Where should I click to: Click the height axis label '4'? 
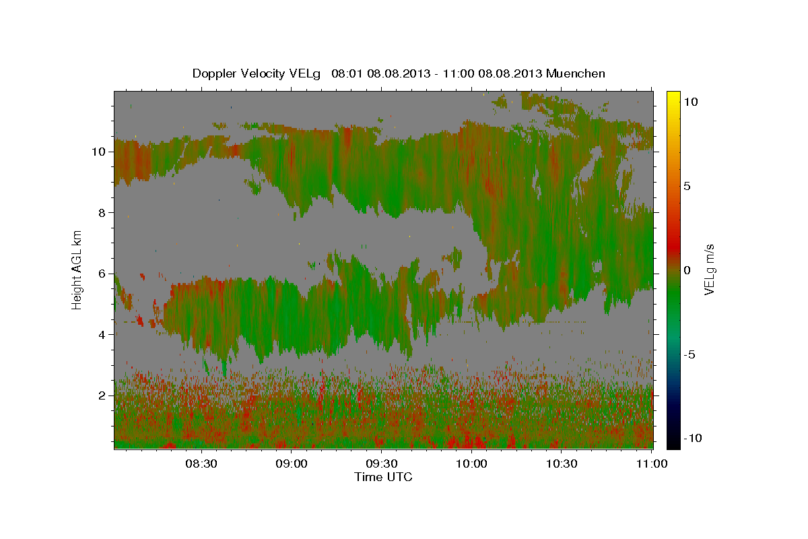pyautogui.click(x=102, y=334)
